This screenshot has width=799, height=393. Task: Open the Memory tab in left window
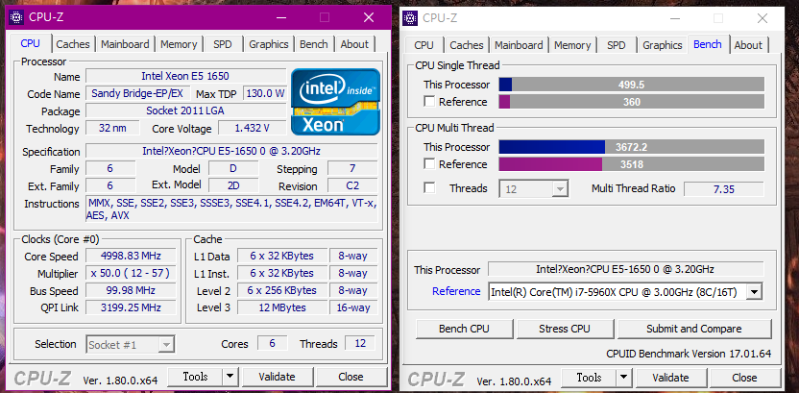[179, 44]
